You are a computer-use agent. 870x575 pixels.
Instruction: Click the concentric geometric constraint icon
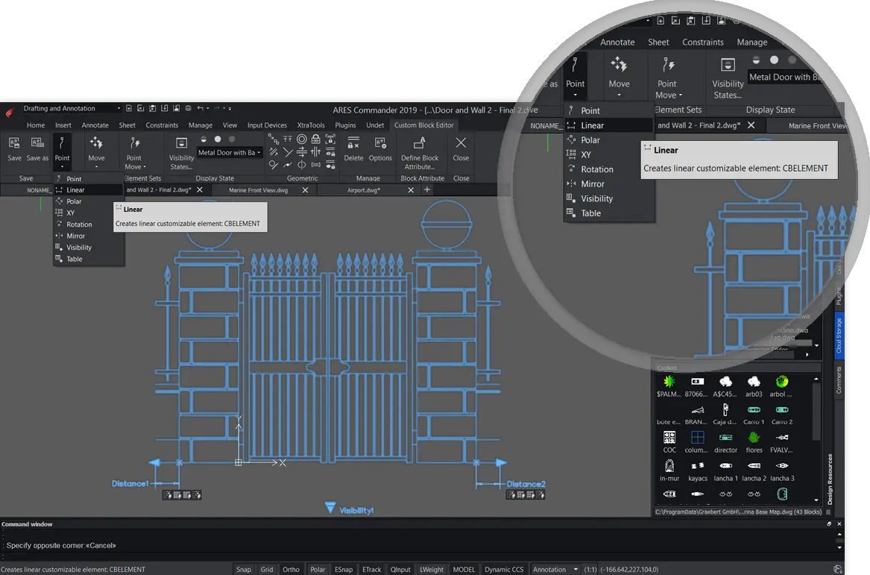(302, 139)
